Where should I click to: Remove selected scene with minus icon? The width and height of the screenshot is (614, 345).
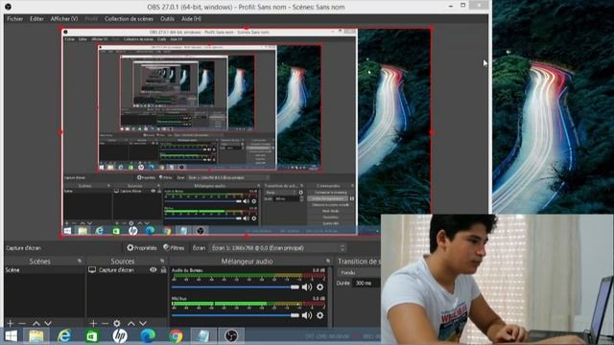22,323
